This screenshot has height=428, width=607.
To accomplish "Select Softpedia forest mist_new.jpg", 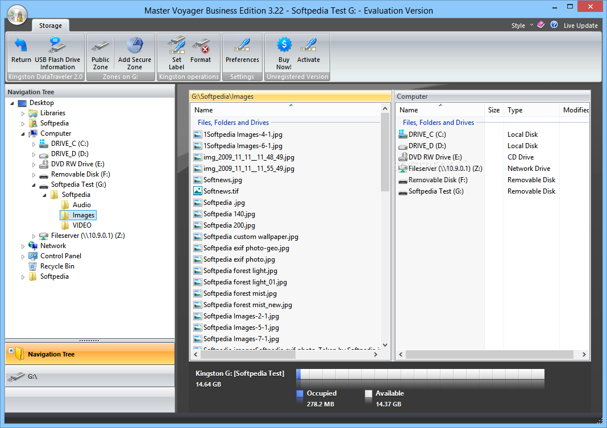I will click(x=243, y=305).
